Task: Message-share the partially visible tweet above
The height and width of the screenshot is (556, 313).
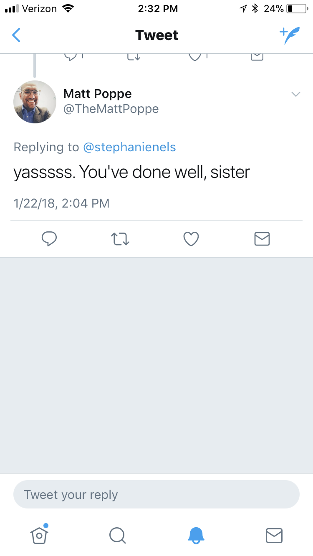Action: pyautogui.click(x=257, y=56)
